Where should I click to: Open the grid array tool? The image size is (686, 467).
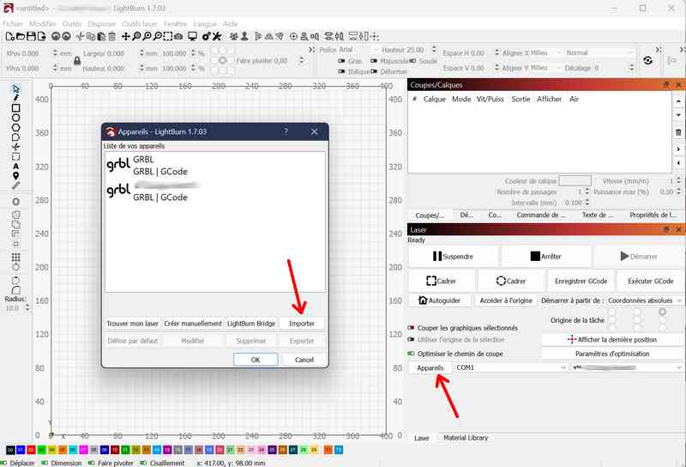(15, 258)
